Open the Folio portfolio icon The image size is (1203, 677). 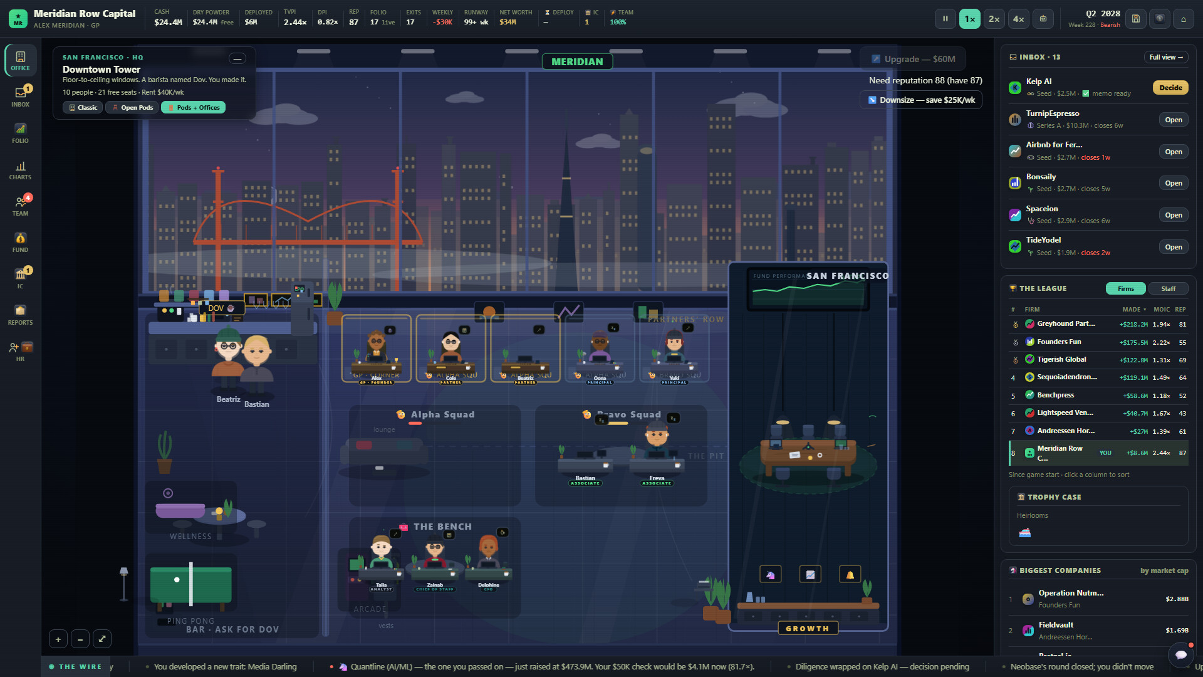click(x=20, y=133)
